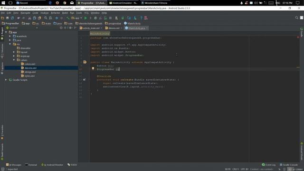Switch to dimens.xml editor tab
Viewport: 304px width, 171px height.
point(114,28)
